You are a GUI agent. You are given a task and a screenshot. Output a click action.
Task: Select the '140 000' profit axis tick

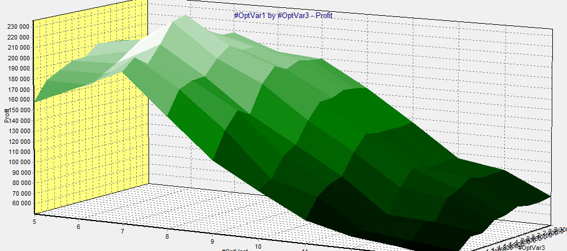coord(20,121)
